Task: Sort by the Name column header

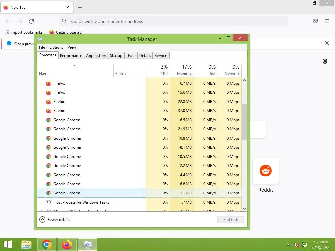Action: click(x=75, y=71)
